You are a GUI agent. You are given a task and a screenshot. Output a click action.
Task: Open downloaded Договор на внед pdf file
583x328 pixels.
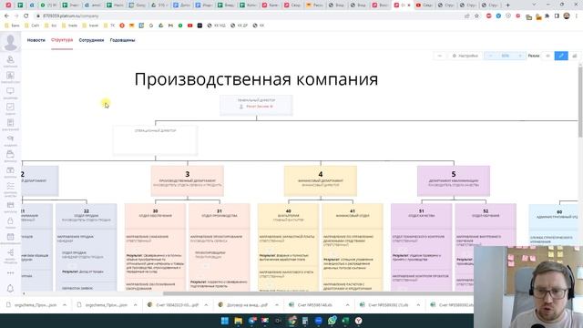tap(243, 305)
